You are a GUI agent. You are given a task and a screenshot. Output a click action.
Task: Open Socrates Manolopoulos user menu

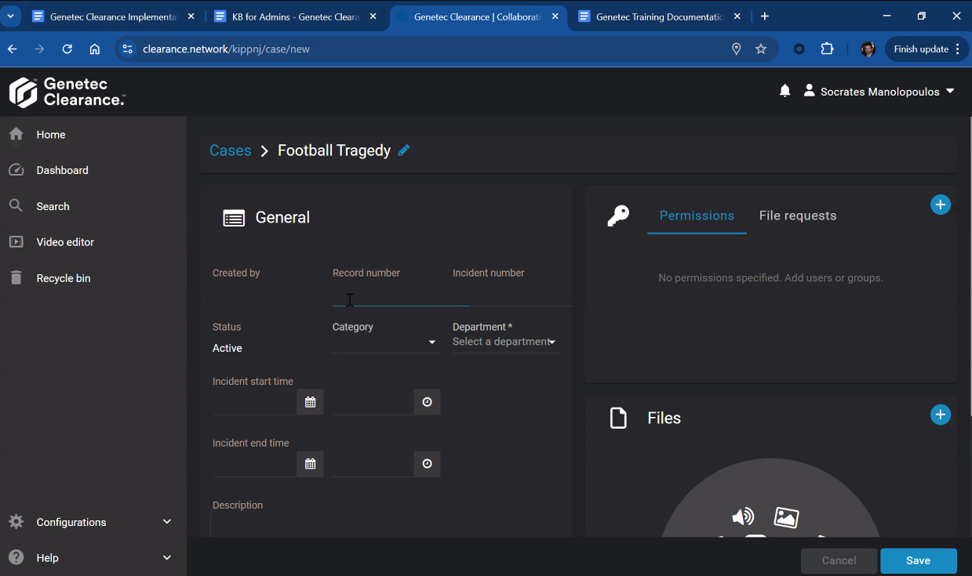pos(879,92)
